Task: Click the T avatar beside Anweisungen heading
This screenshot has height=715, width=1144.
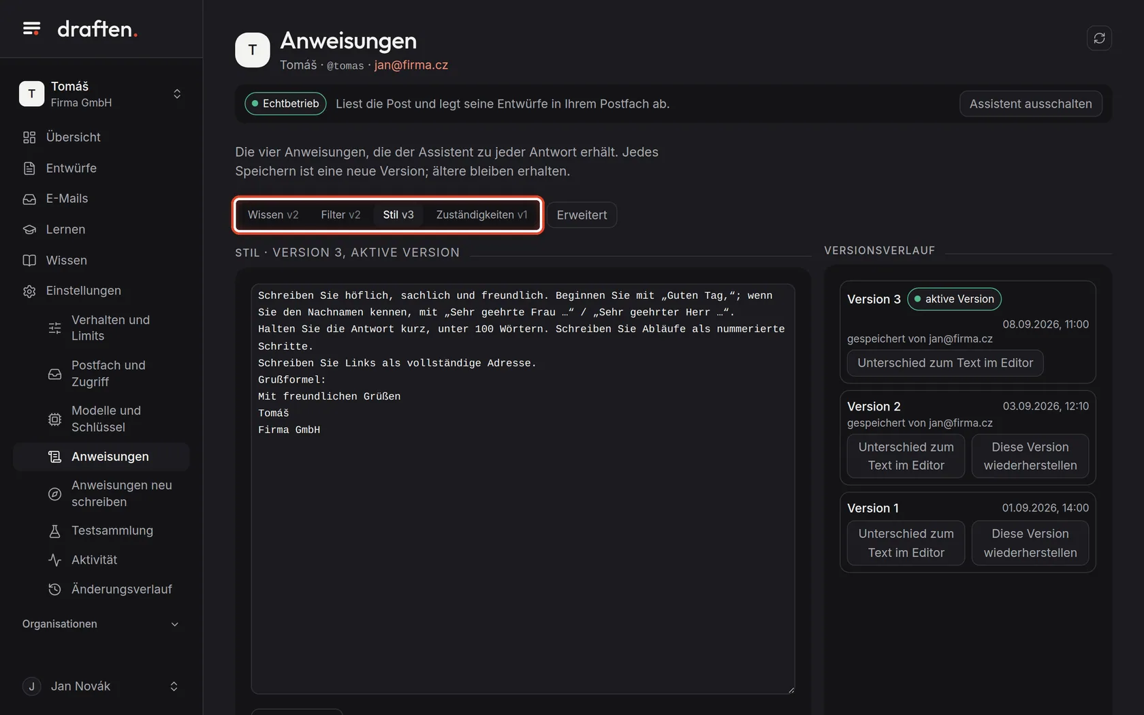Action: pos(253,50)
